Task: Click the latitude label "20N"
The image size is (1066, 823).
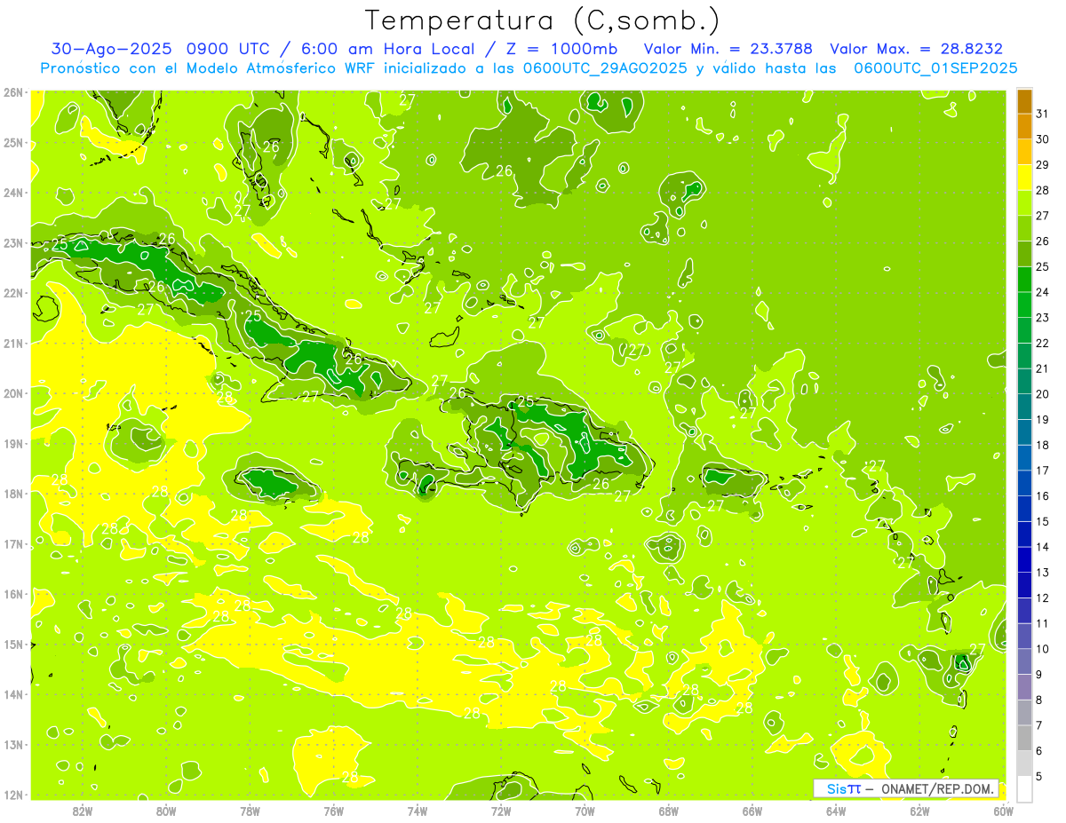Action: [x=12, y=393]
